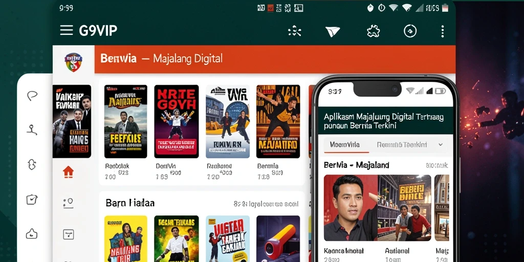Click the Berwia — Majalang Digital orange banner
Viewport: 524px width, 262px height.
tap(275, 59)
